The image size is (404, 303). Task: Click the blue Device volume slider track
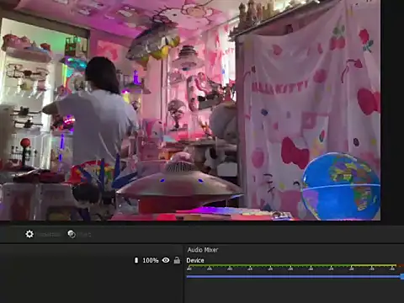[x=294, y=277]
